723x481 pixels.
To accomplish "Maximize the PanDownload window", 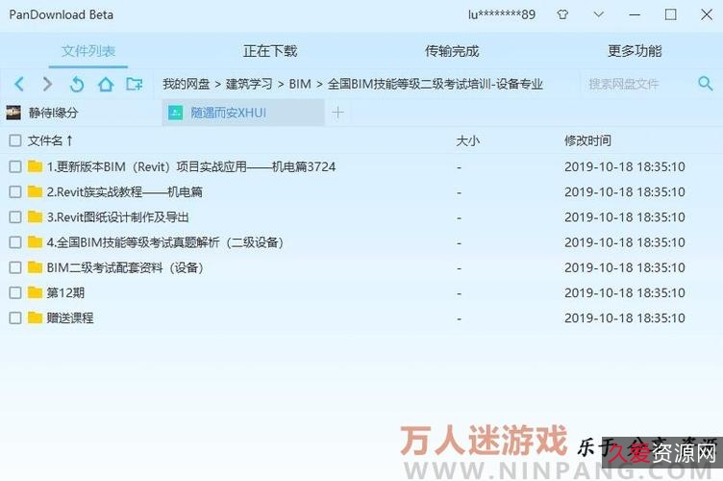I will click(670, 14).
